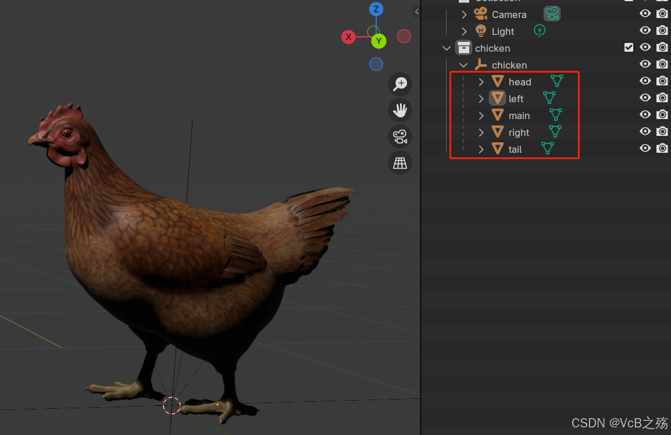Click the chicken collection box icon
671x435 pixels.
(x=464, y=48)
